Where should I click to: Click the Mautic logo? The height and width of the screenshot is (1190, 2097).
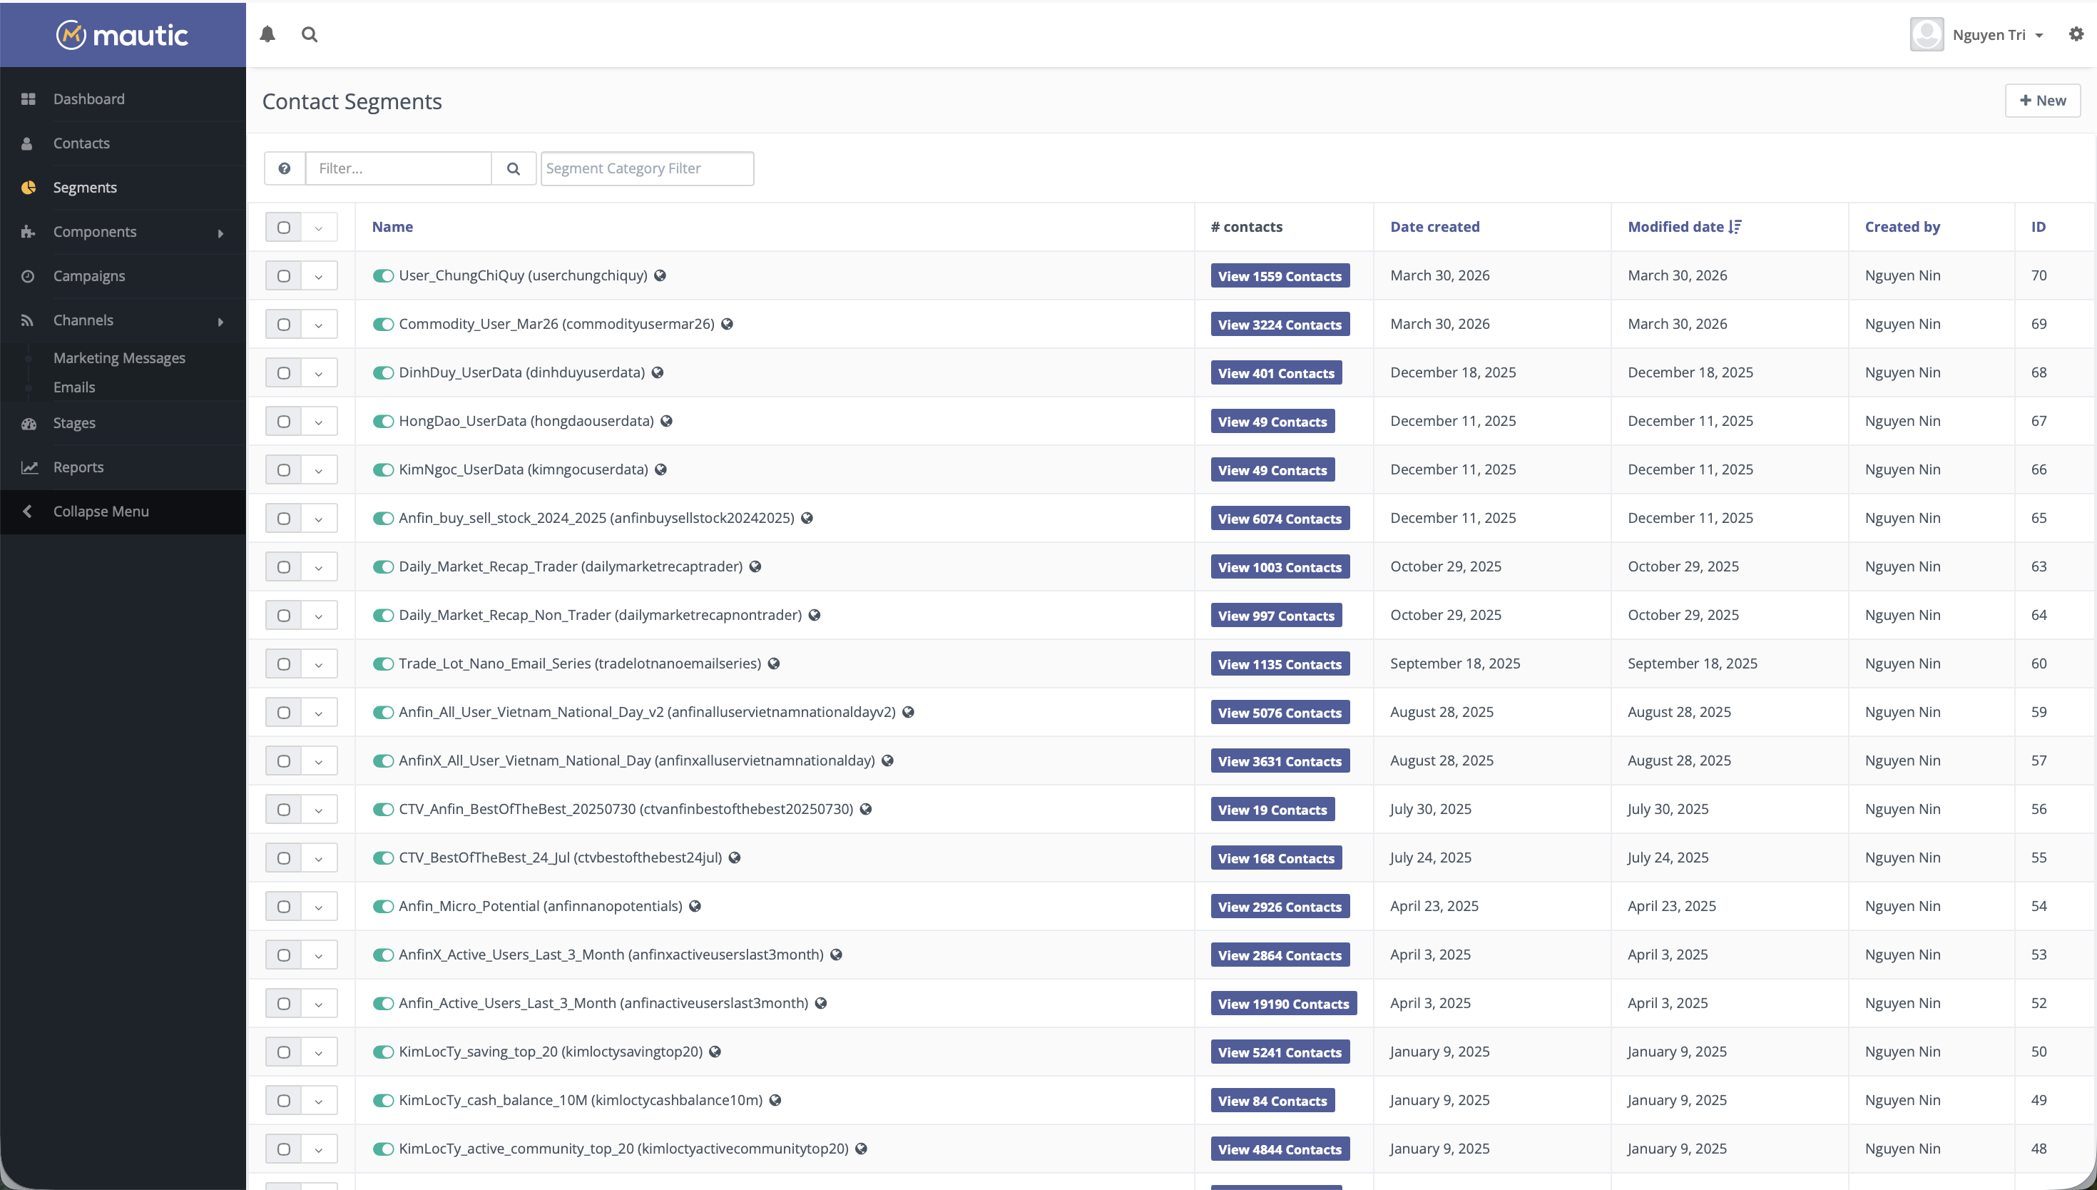click(x=123, y=34)
